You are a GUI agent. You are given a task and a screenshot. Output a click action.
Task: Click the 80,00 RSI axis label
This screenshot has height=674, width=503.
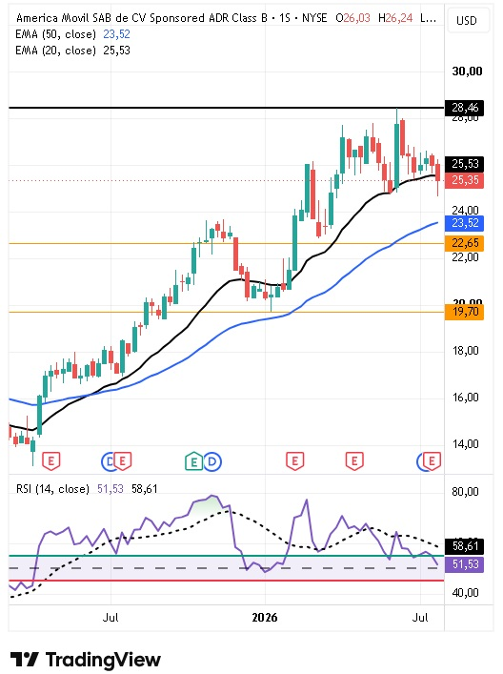coord(465,491)
